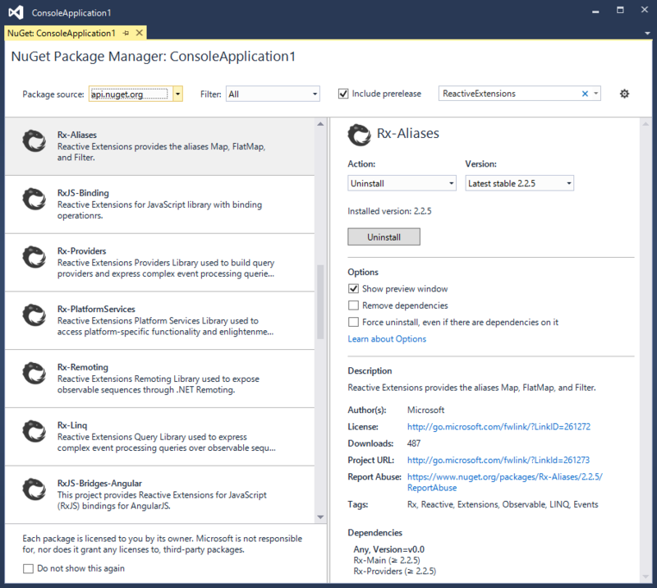The height and width of the screenshot is (588, 657).
Task: Select the Rx-PlatformServices package row
Action: pos(159,320)
